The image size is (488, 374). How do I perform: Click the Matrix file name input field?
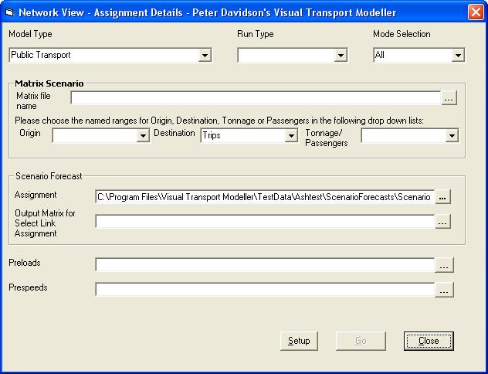(256, 98)
